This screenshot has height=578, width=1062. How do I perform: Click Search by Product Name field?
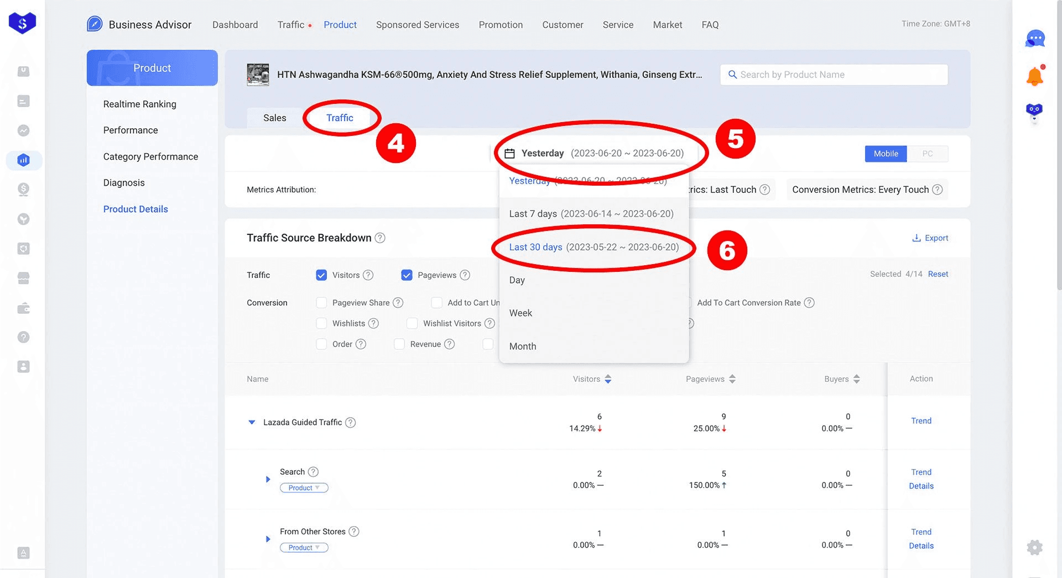coord(834,75)
